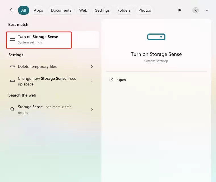This screenshot has width=216, height=182.
Task: Switch to the Apps filter tab
Action: 38,10
